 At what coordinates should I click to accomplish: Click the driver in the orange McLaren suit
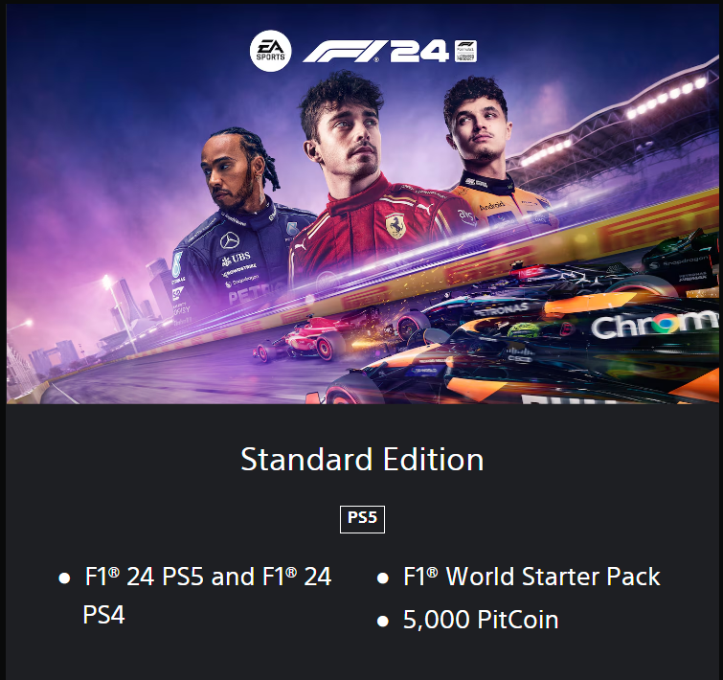[493, 154]
